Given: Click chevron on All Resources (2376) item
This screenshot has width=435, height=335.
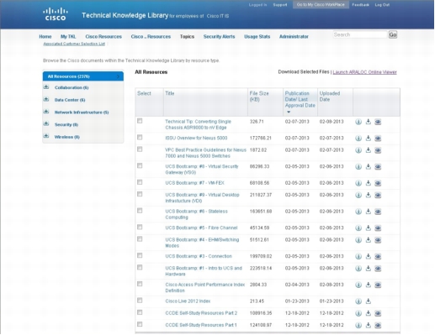Looking at the screenshot, I should coord(118,76).
